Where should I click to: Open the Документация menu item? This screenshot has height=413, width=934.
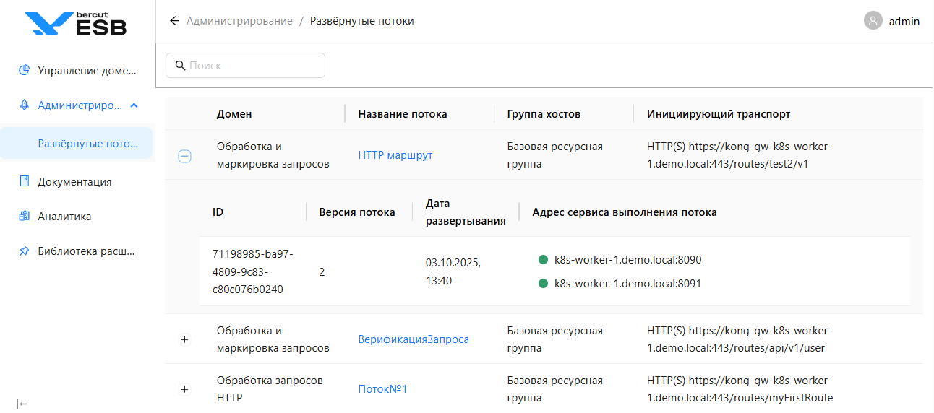point(74,181)
